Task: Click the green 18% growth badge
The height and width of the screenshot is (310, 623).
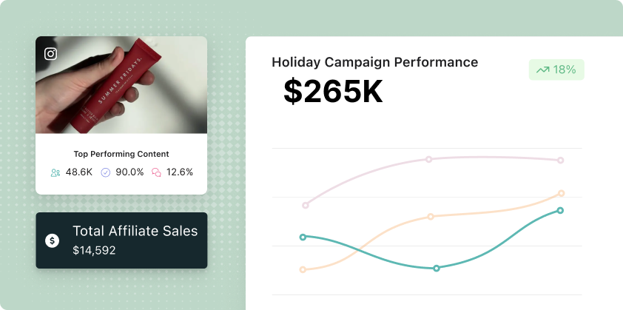Action: click(556, 70)
